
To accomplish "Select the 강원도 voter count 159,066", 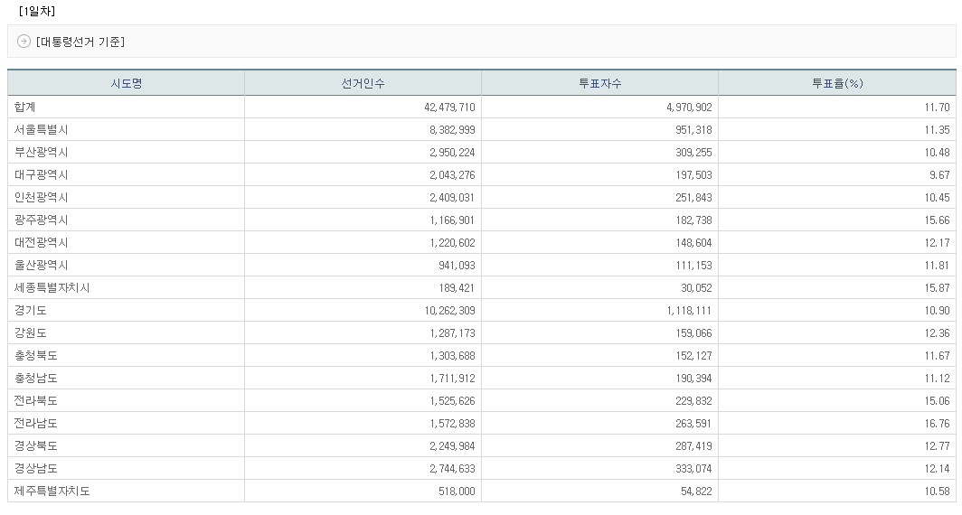I will pyautogui.click(x=693, y=333).
